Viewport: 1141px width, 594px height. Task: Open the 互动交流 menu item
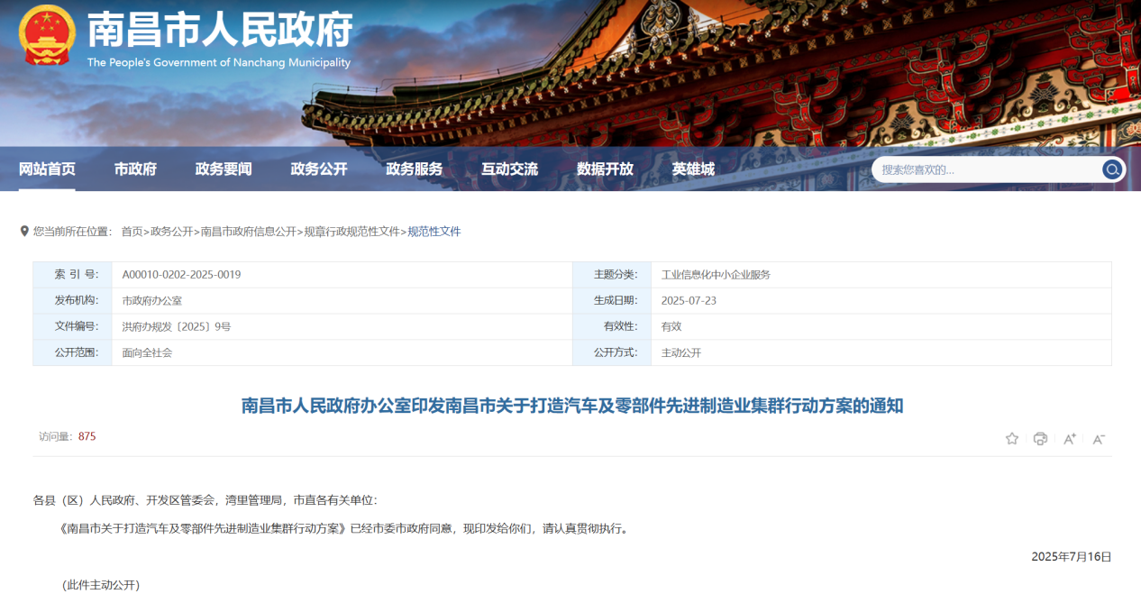click(510, 169)
